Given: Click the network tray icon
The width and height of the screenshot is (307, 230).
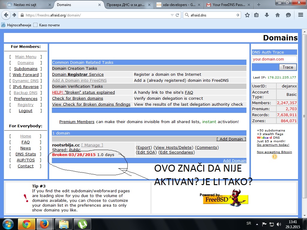Looking at the screenshot, I should coord(272,224).
